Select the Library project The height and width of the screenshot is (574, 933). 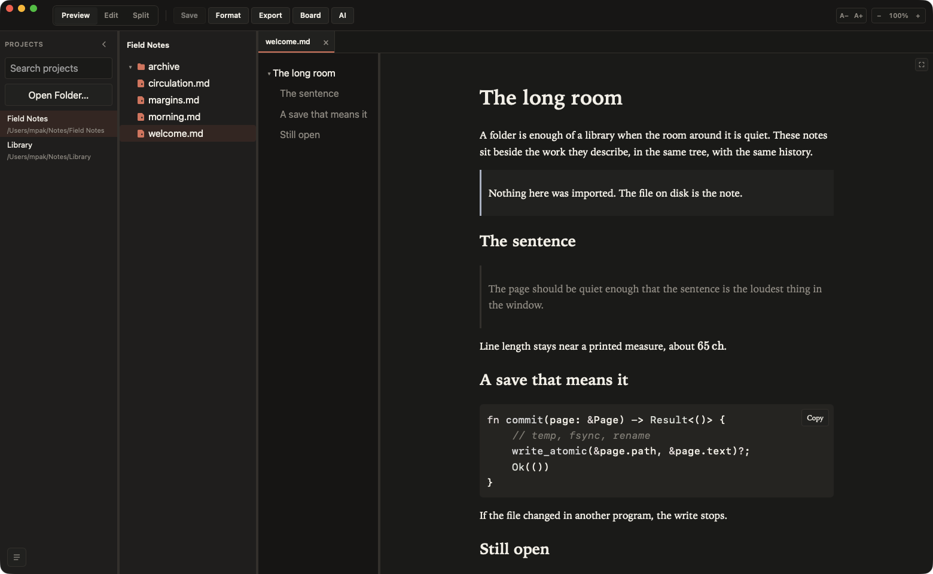point(59,150)
